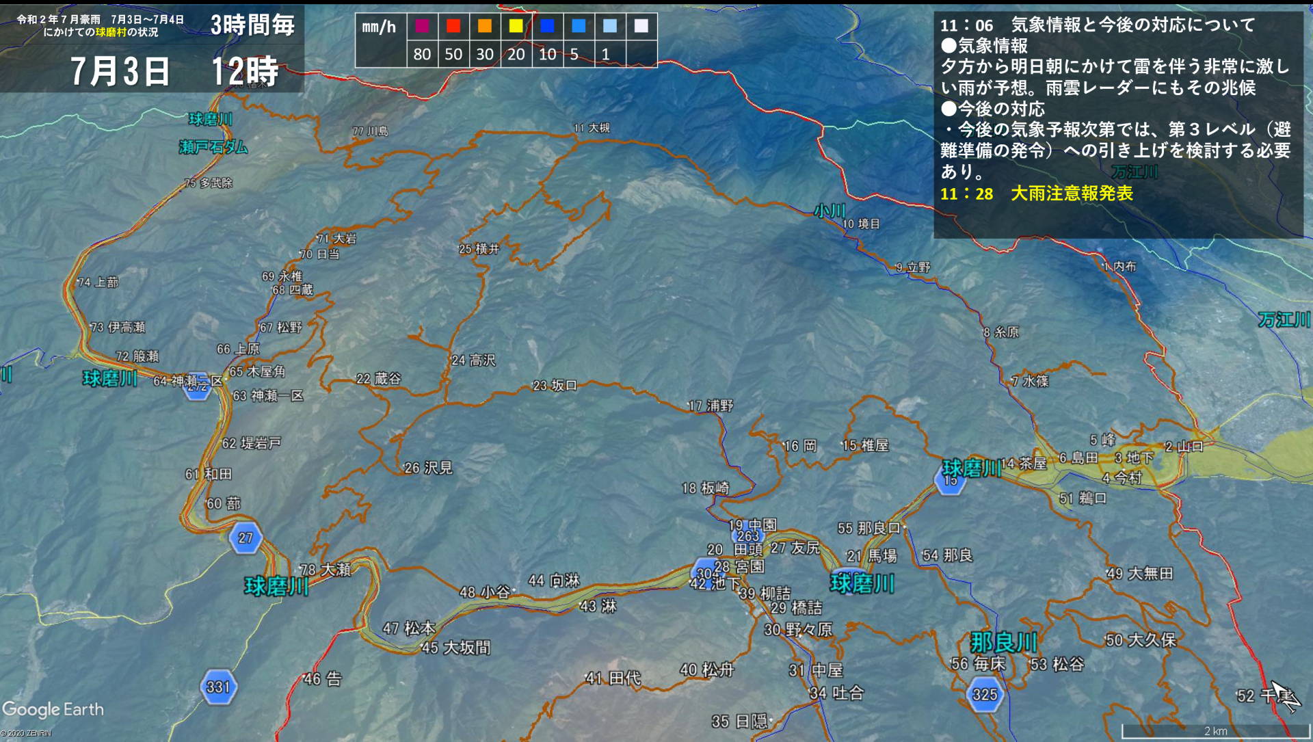Click the 万江川 label at right edge
This screenshot has height=742, width=1313.
[1284, 319]
